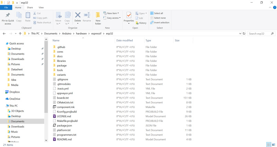Select Quick access in navigation pane
The width and height of the screenshot is (277, 147).
coord(17,44)
